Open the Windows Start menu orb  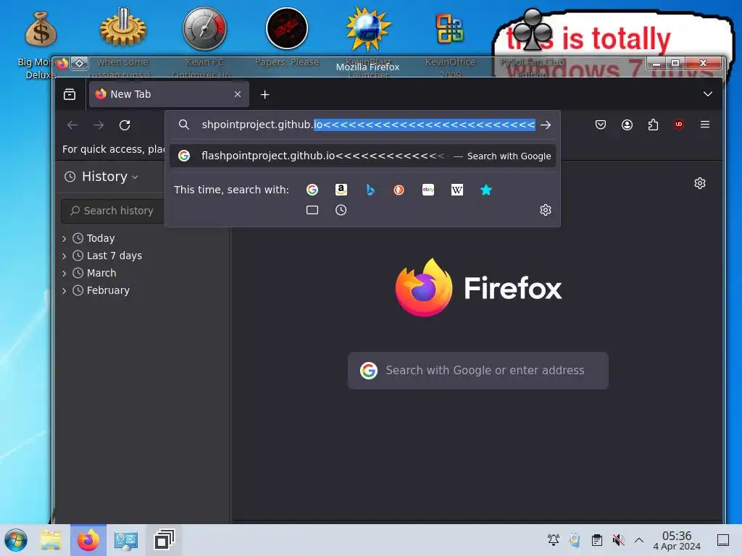click(17, 540)
